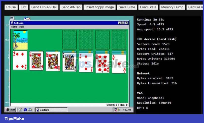Image resolution: width=204 pixels, height=123 pixels.
Task: Click the BPP: 8 text
Action: pos(142,108)
